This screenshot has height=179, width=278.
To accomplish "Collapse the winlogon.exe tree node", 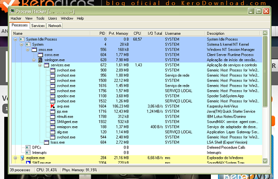I will coord(34,60).
